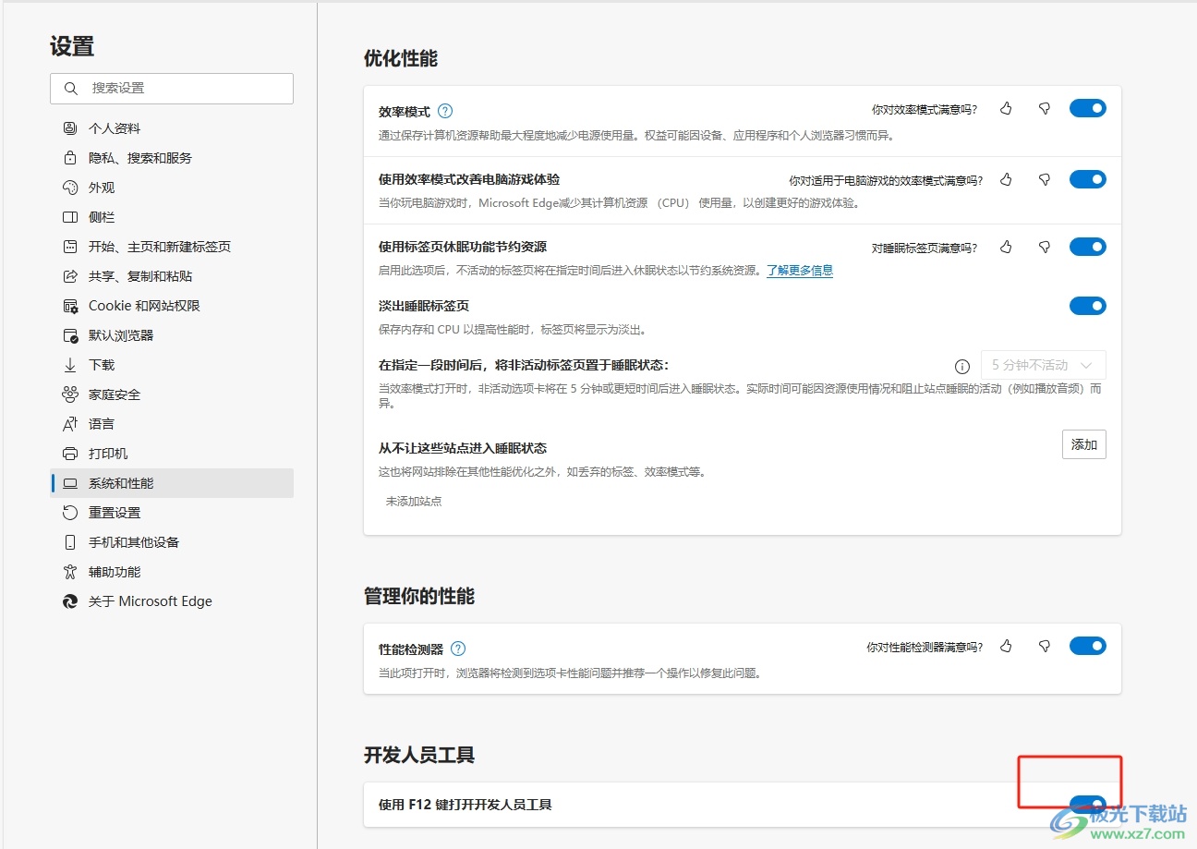Click the 个人资料 profile icon
The width and height of the screenshot is (1197, 849).
tap(70, 128)
